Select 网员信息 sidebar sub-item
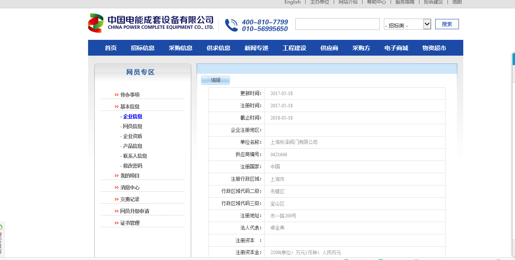Image resolution: width=515 pixels, height=260 pixels. pos(133,126)
